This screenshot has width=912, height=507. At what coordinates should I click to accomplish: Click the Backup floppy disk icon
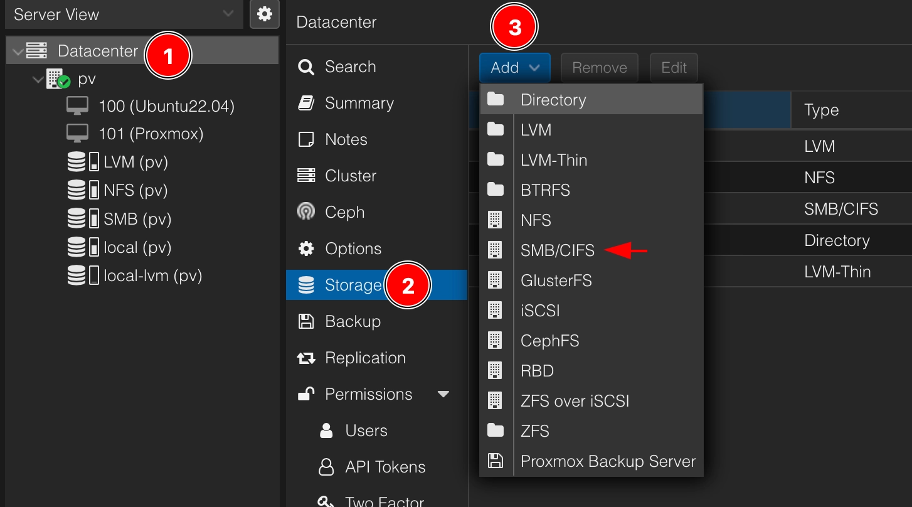[306, 321]
